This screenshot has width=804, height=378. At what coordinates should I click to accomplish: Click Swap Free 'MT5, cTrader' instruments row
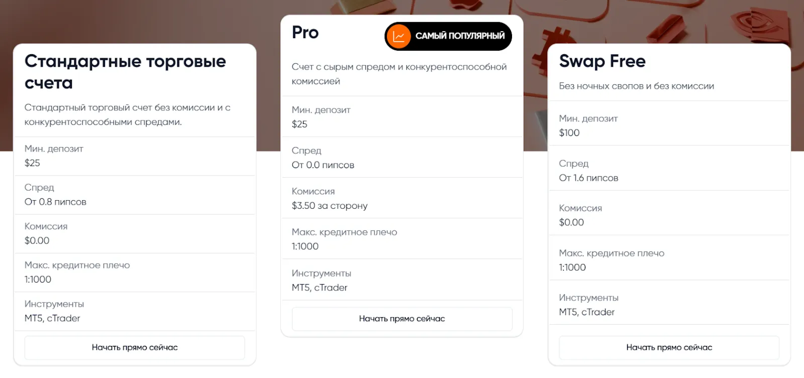click(669, 305)
